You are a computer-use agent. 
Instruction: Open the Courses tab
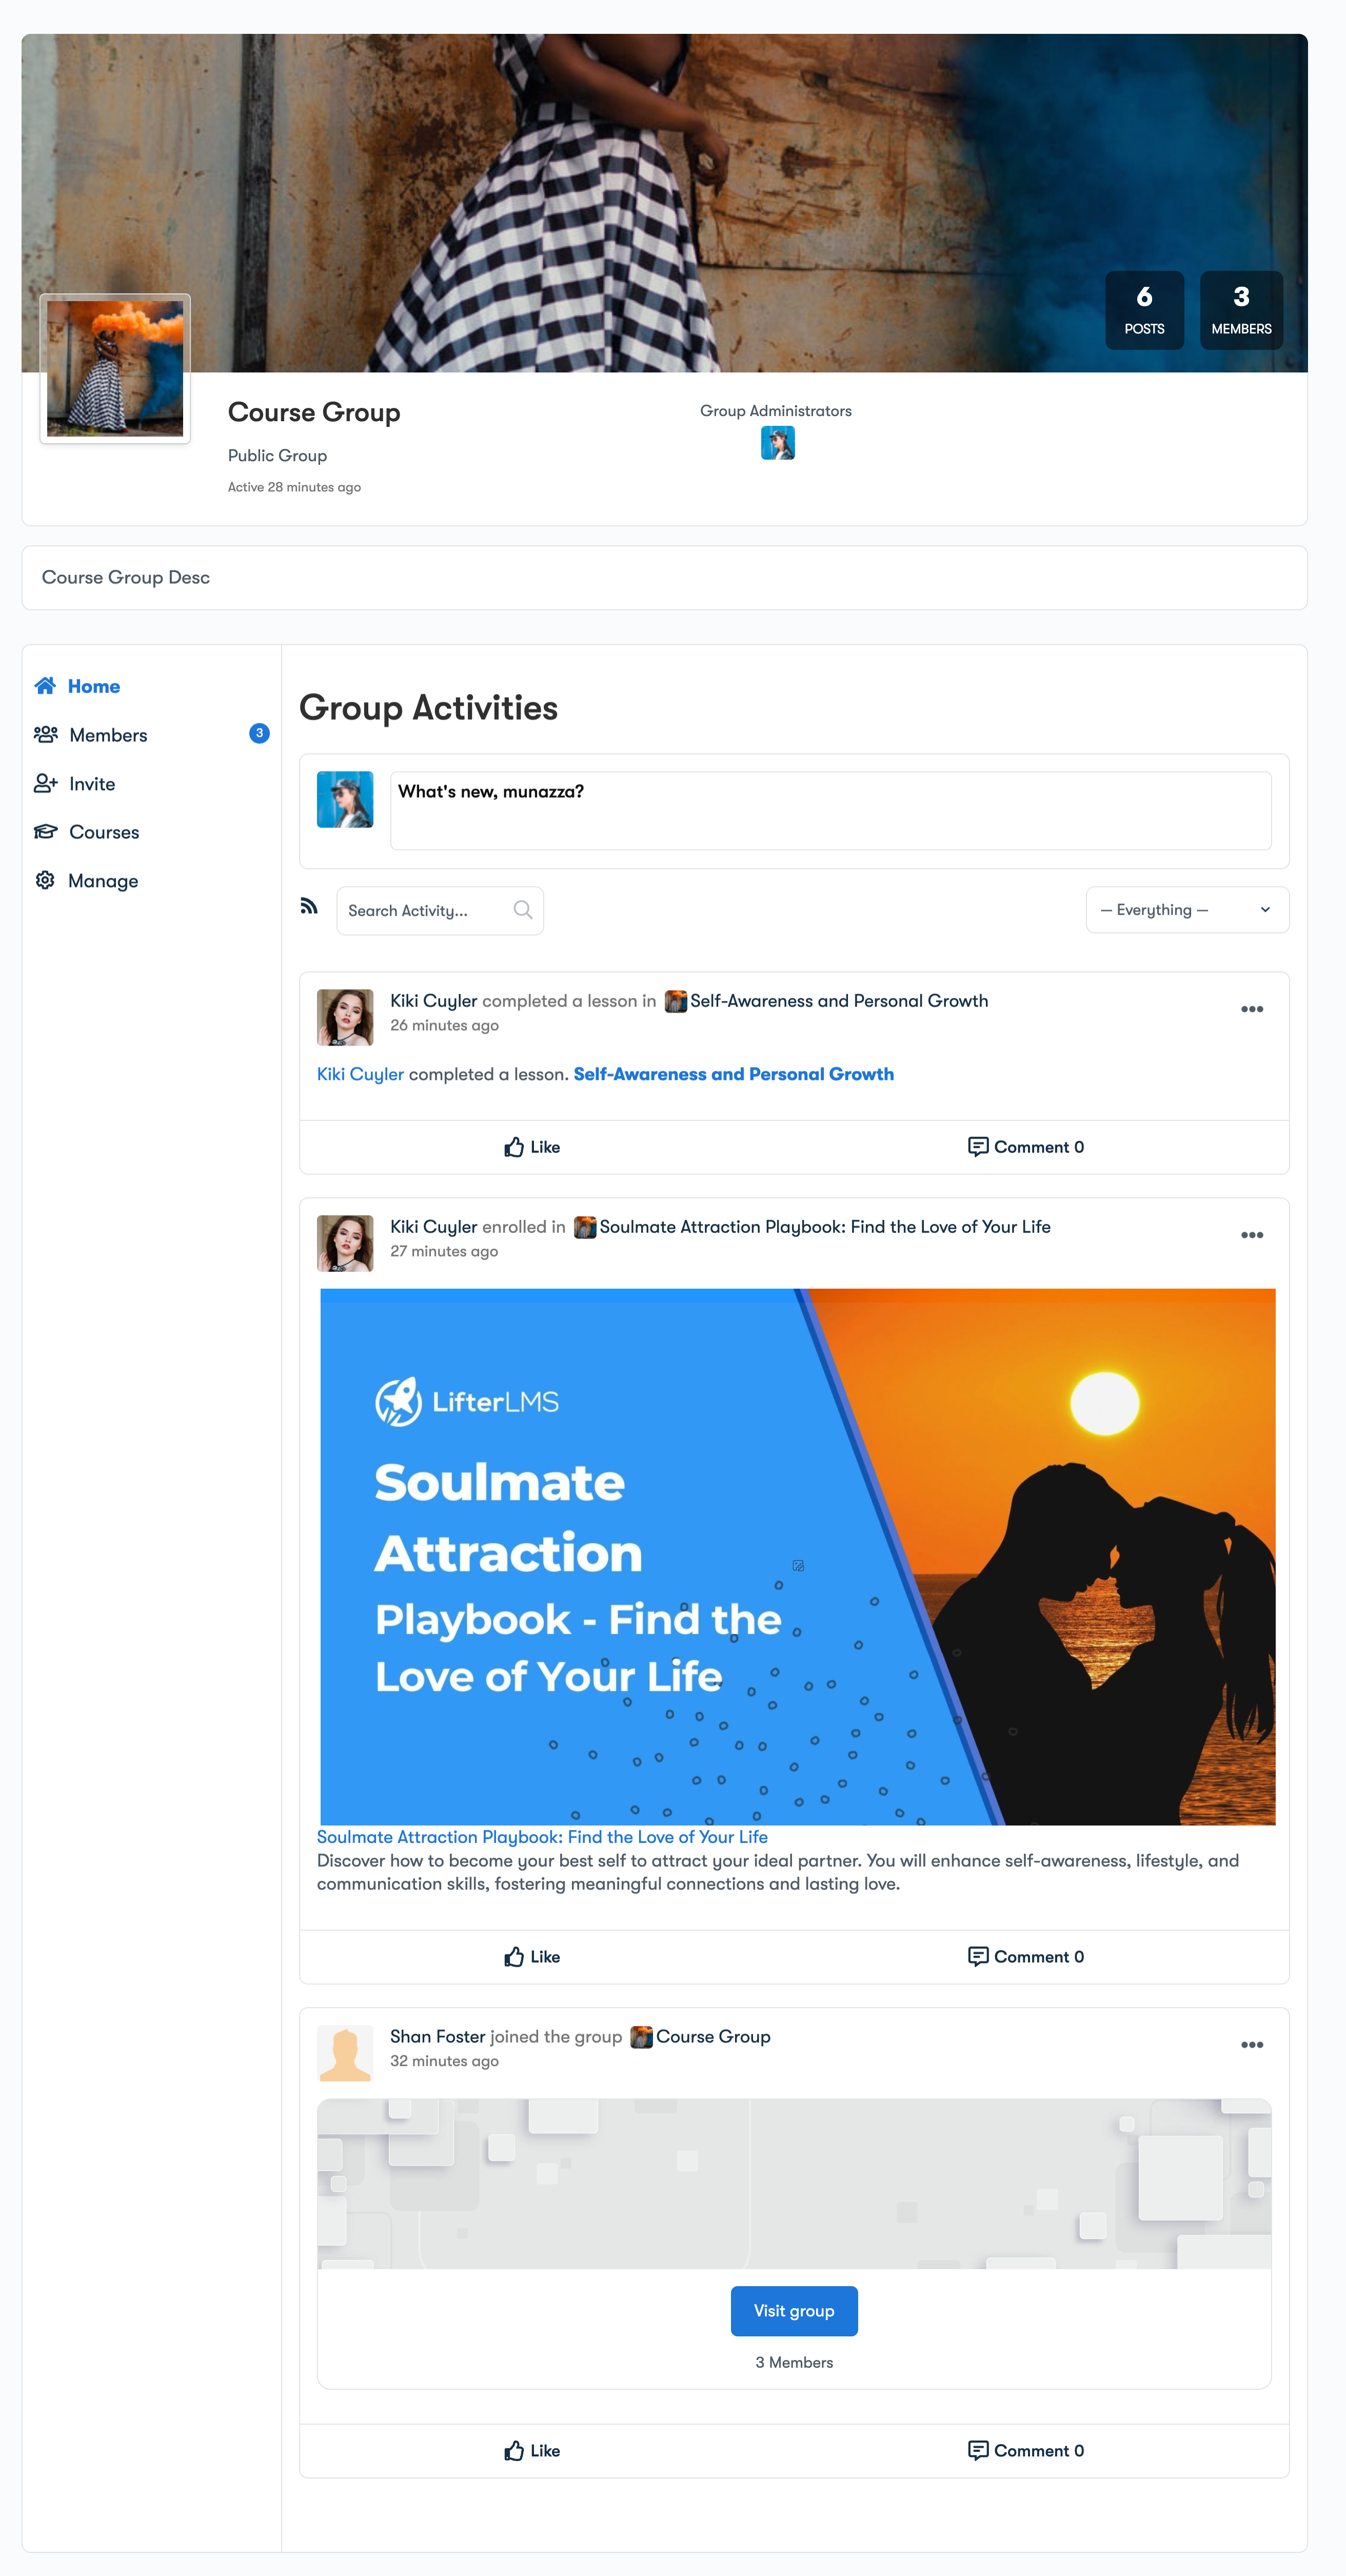point(104,832)
